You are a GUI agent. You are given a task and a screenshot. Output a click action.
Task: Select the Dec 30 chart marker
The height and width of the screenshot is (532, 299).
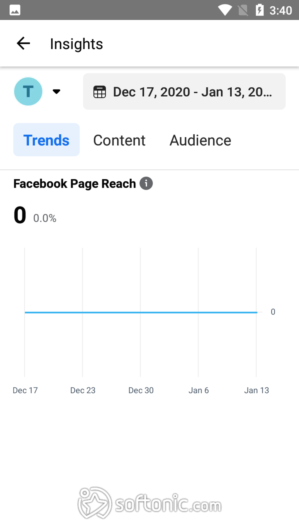141,390
